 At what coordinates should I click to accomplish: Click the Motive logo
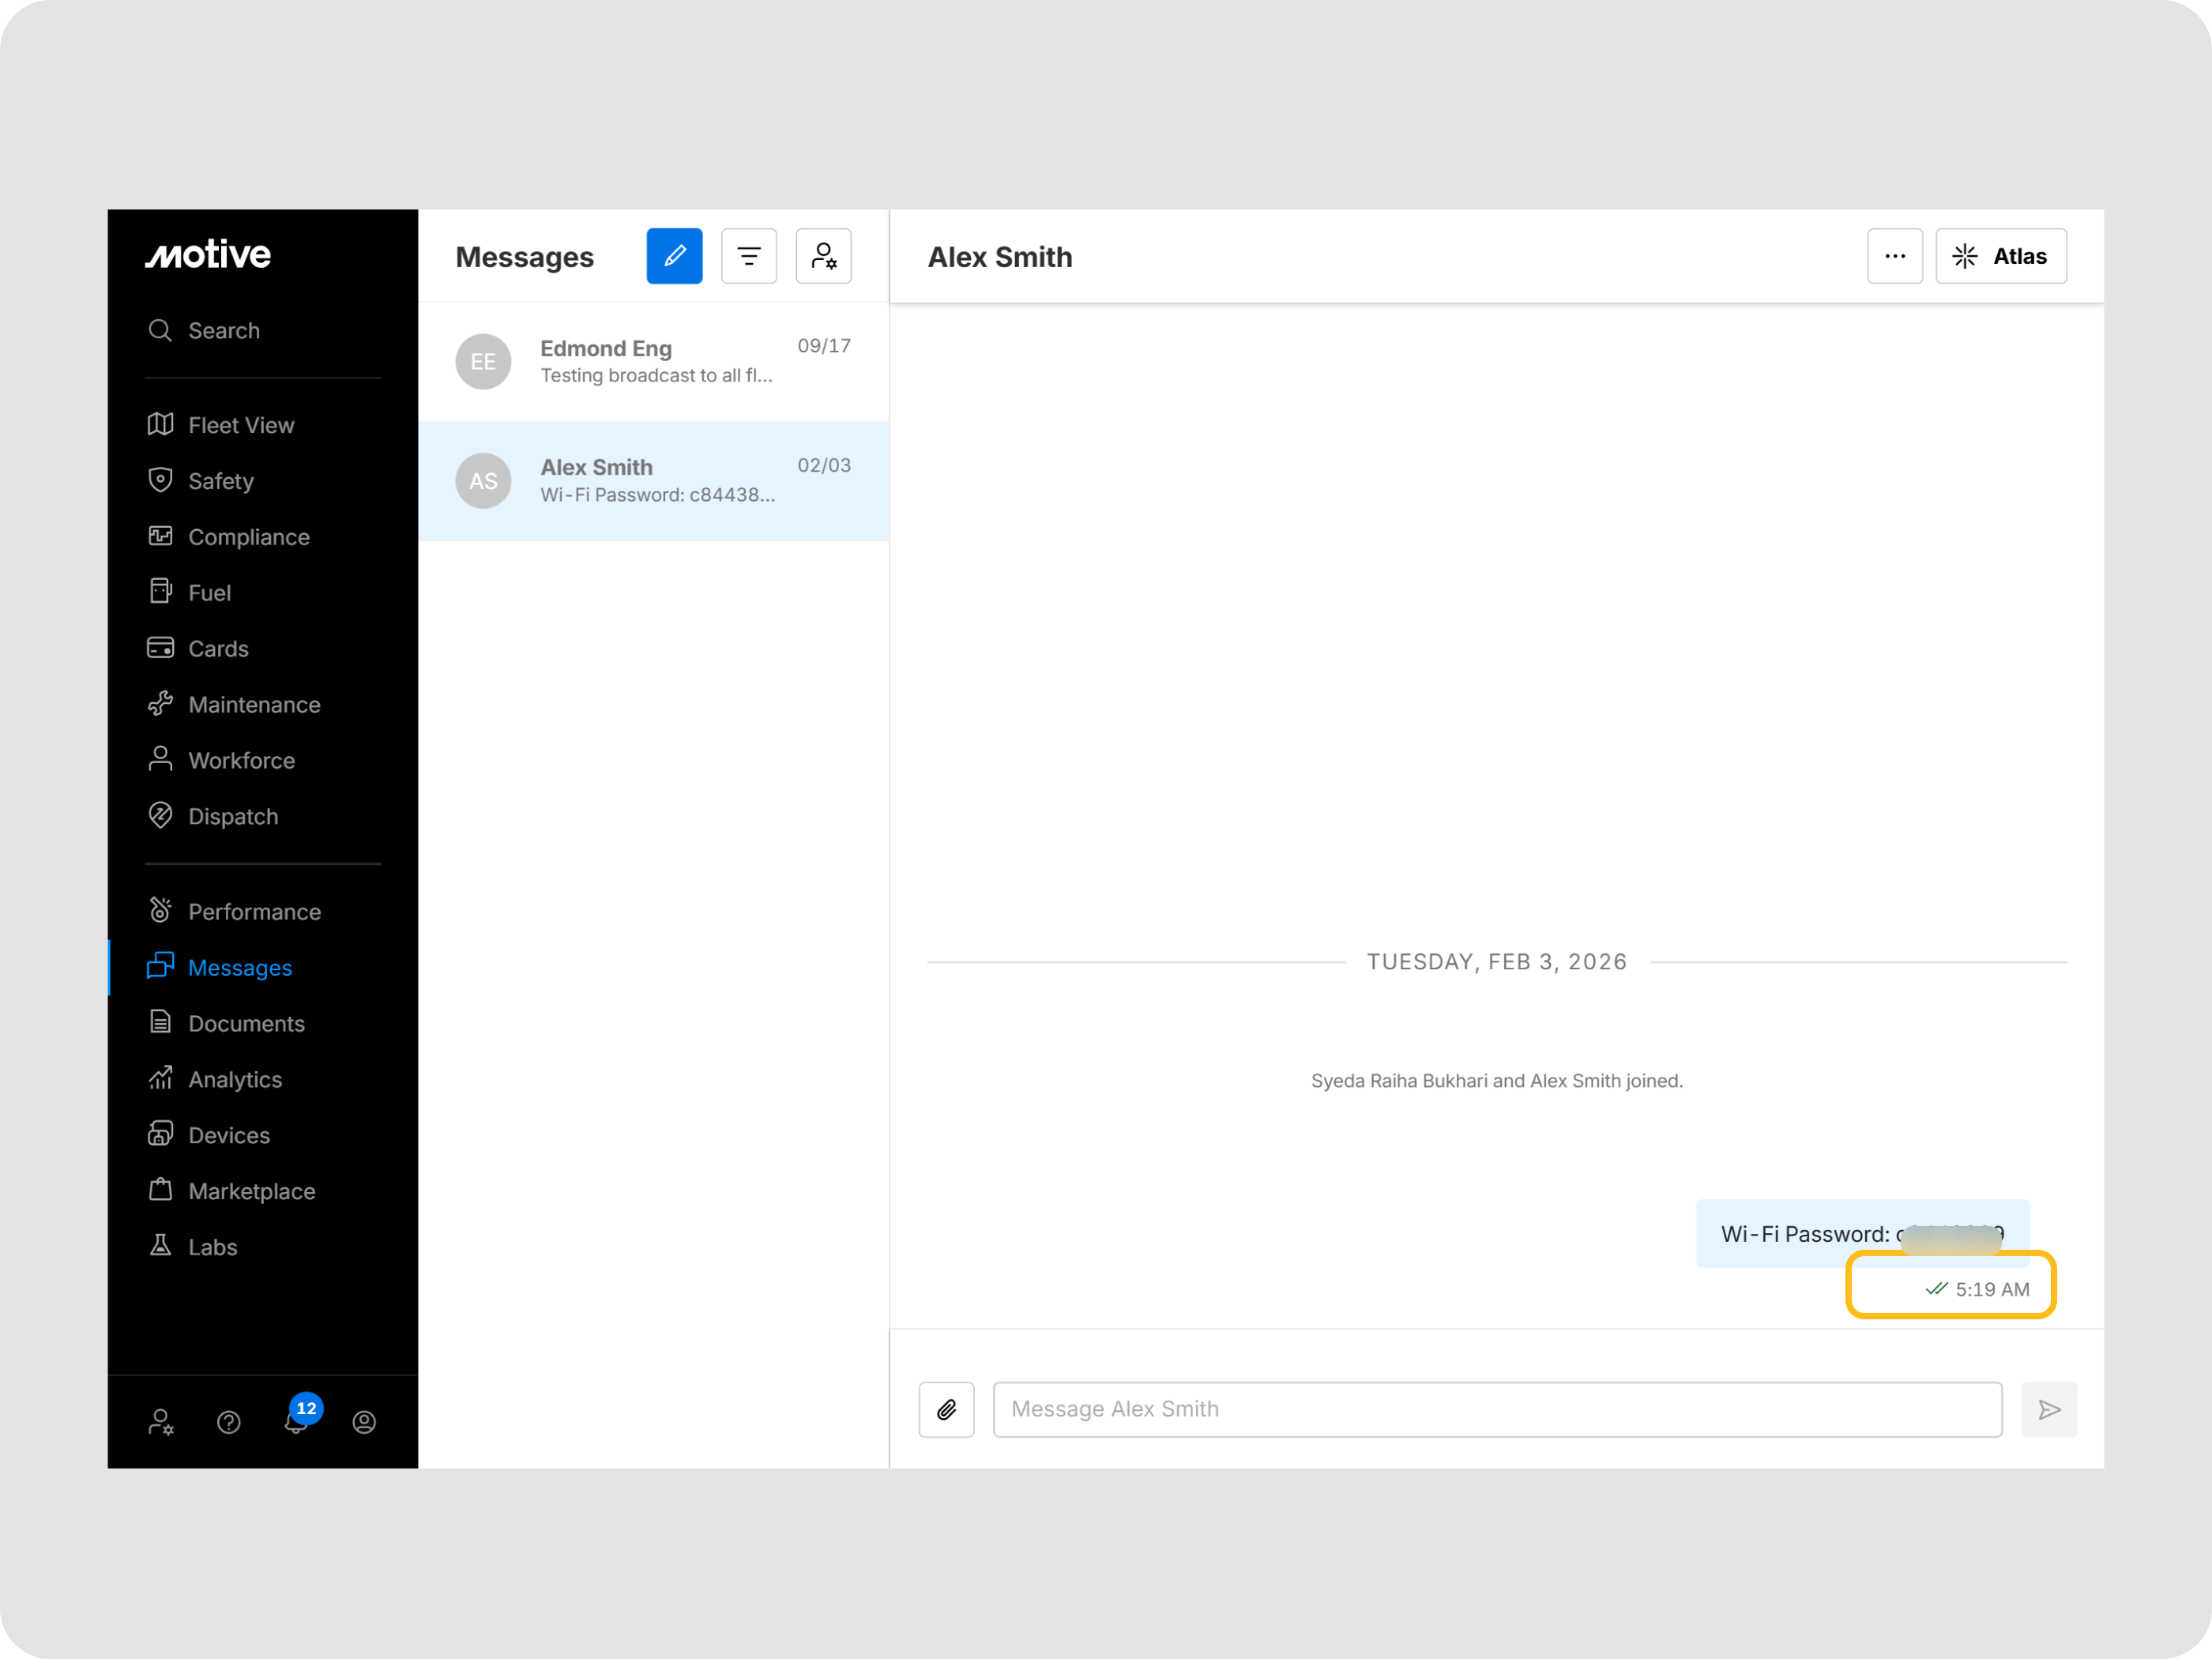coord(208,254)
